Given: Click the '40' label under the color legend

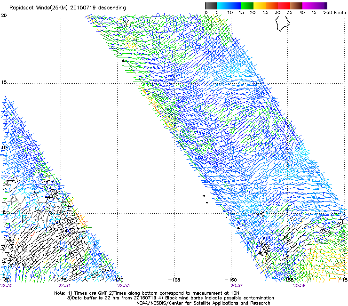Looking at the screenshot, I should [x=302, y=13].
